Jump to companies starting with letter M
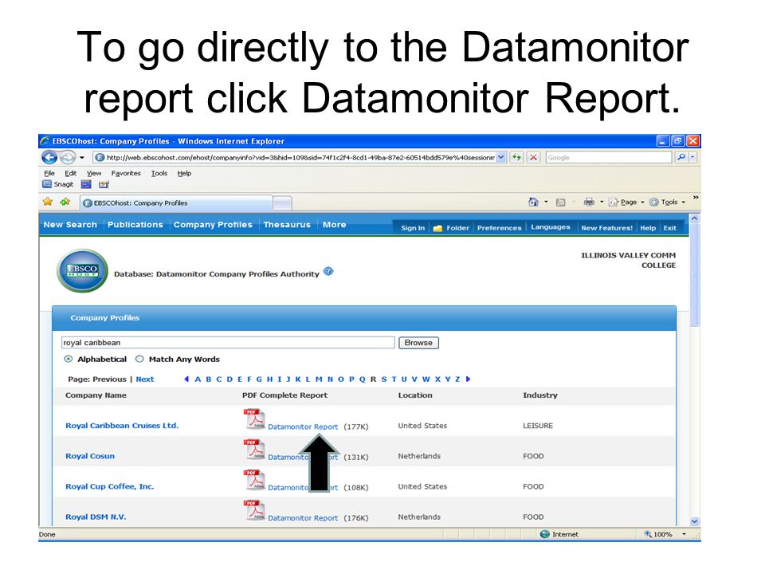Screen dimensions: 765x574 [319, 379]
